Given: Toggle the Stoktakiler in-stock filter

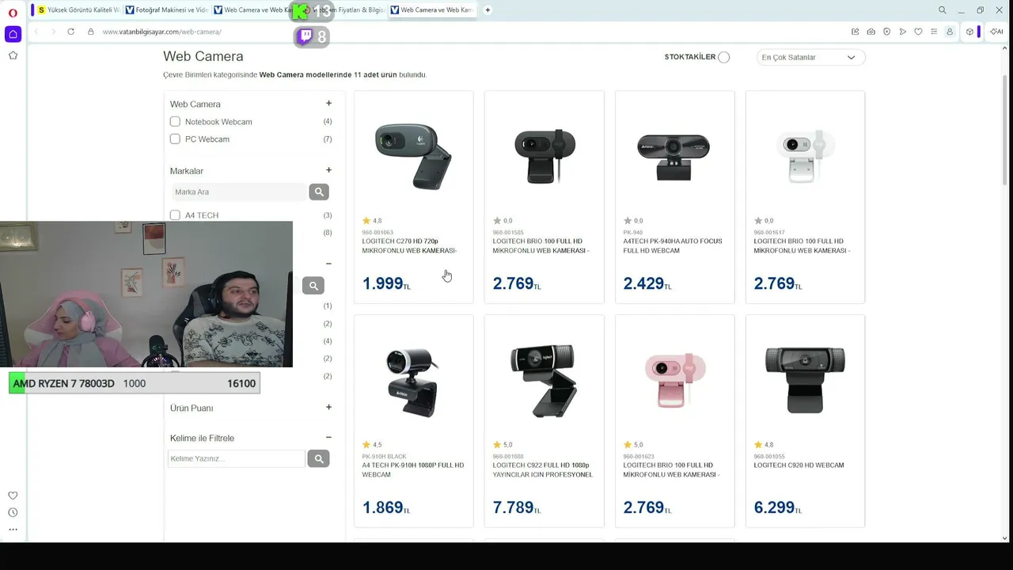Looking at the screenshot, I should tap(723, 57).
